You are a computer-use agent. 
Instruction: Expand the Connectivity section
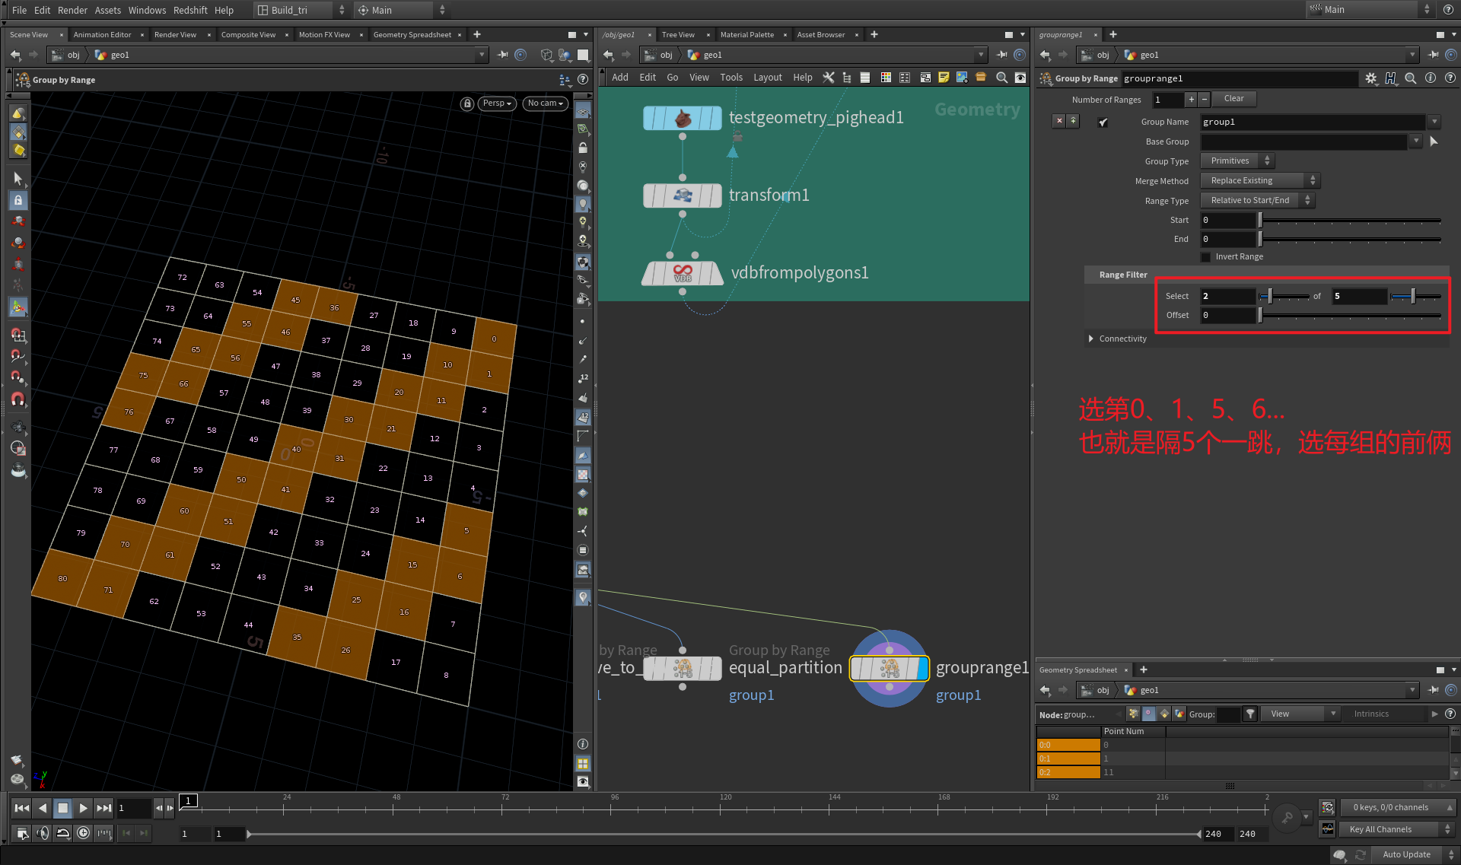[x=1091, y=339]
